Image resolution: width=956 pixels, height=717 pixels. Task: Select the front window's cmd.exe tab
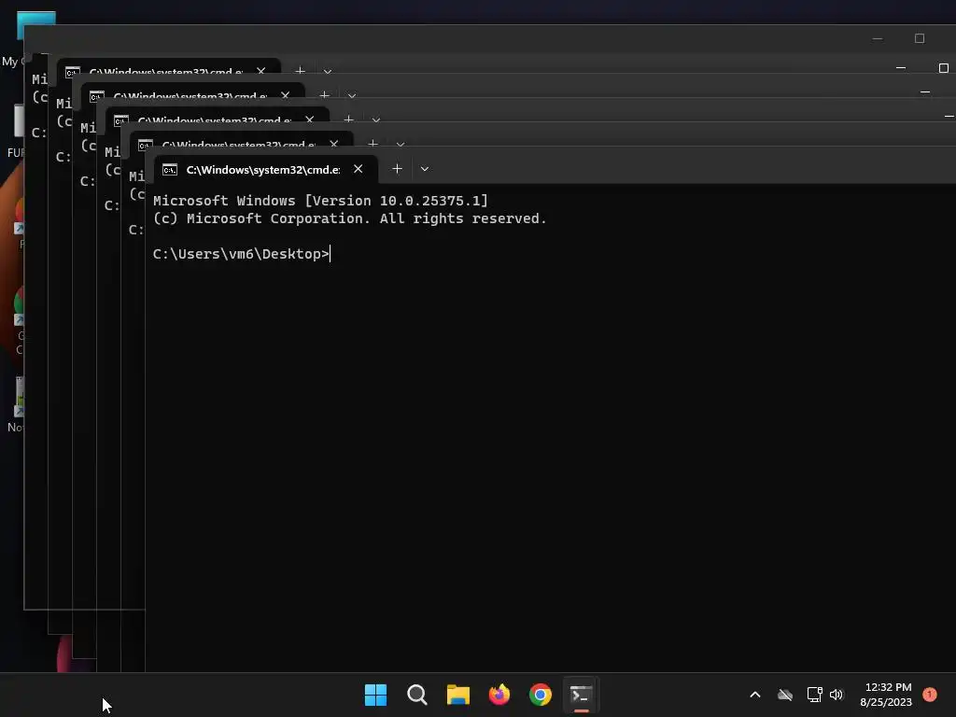[265, 170]
